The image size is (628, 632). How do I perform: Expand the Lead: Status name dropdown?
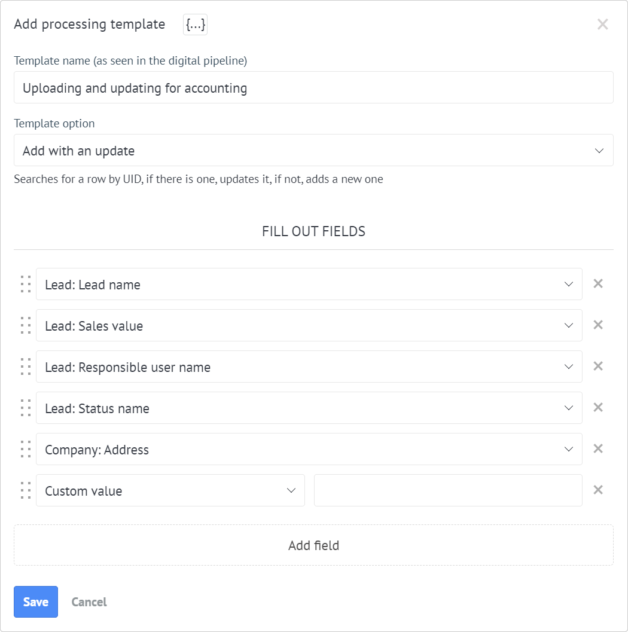(x=569, y=408)
